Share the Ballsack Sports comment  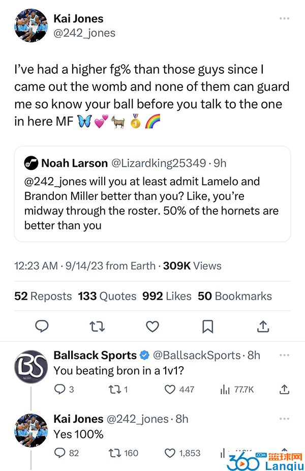click(284, 390)
